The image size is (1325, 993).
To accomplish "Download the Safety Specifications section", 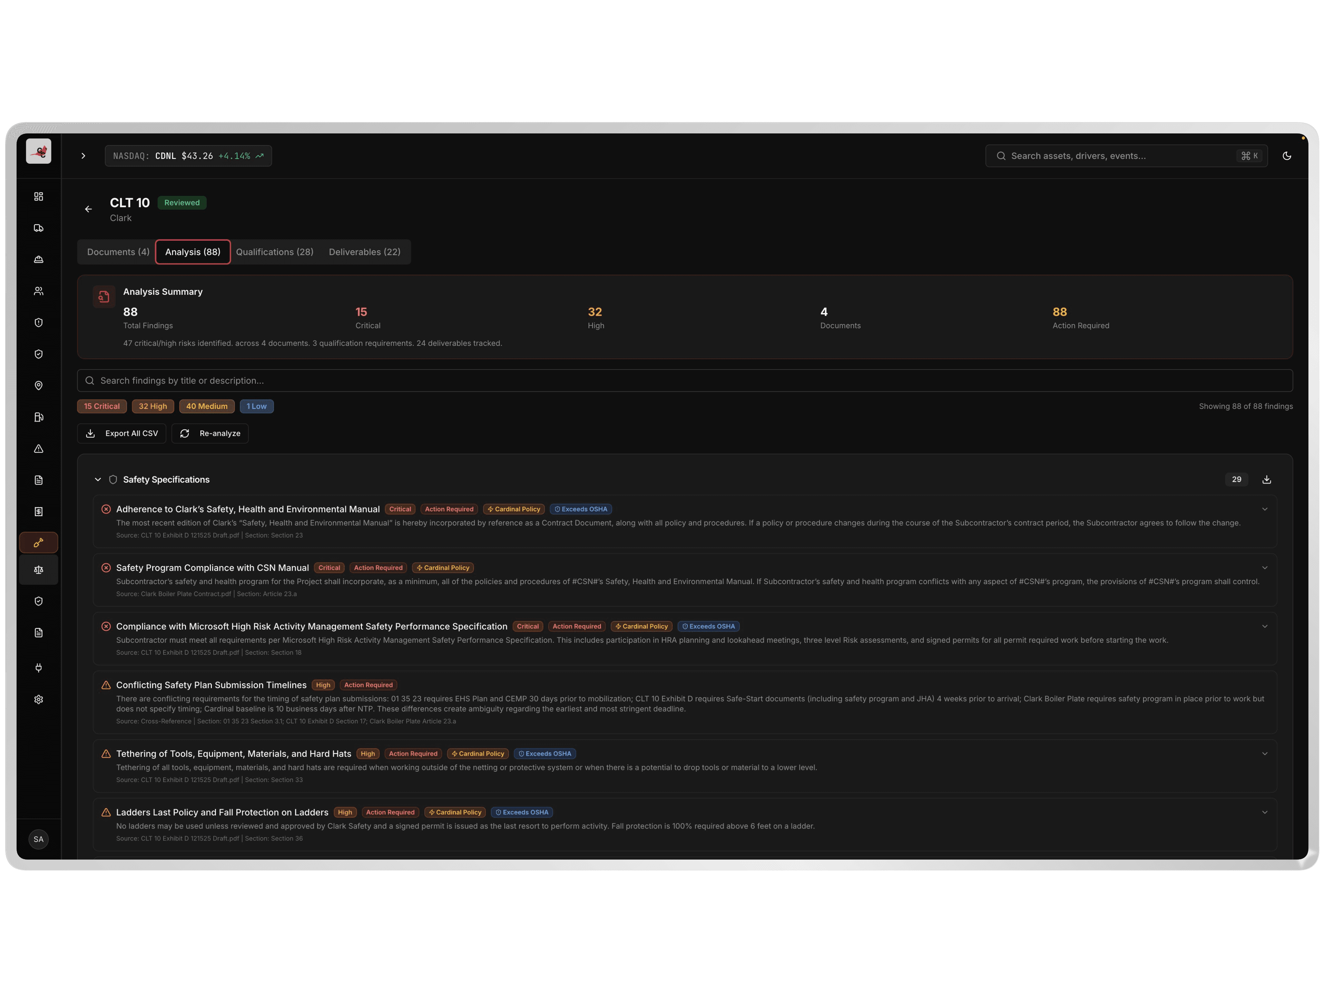I will click(1266, 480).
